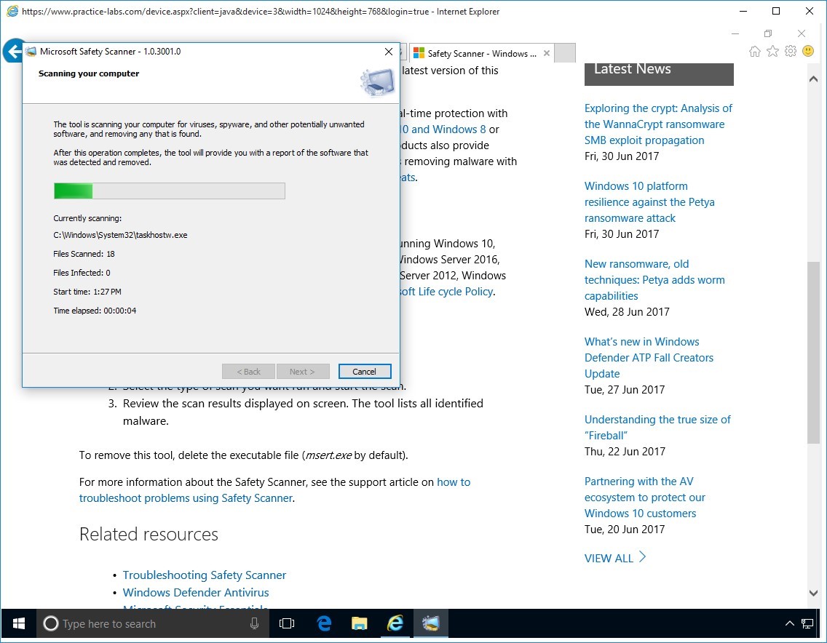Click the Favorites star icon
The width and height of the screenshot is (827, 643).
point(772,51)
